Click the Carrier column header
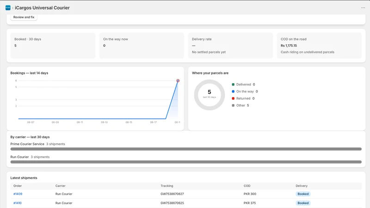370x208 pixels. (x=61, y=186)
